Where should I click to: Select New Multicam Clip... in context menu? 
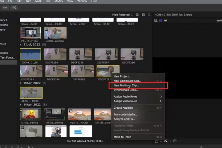138,85
